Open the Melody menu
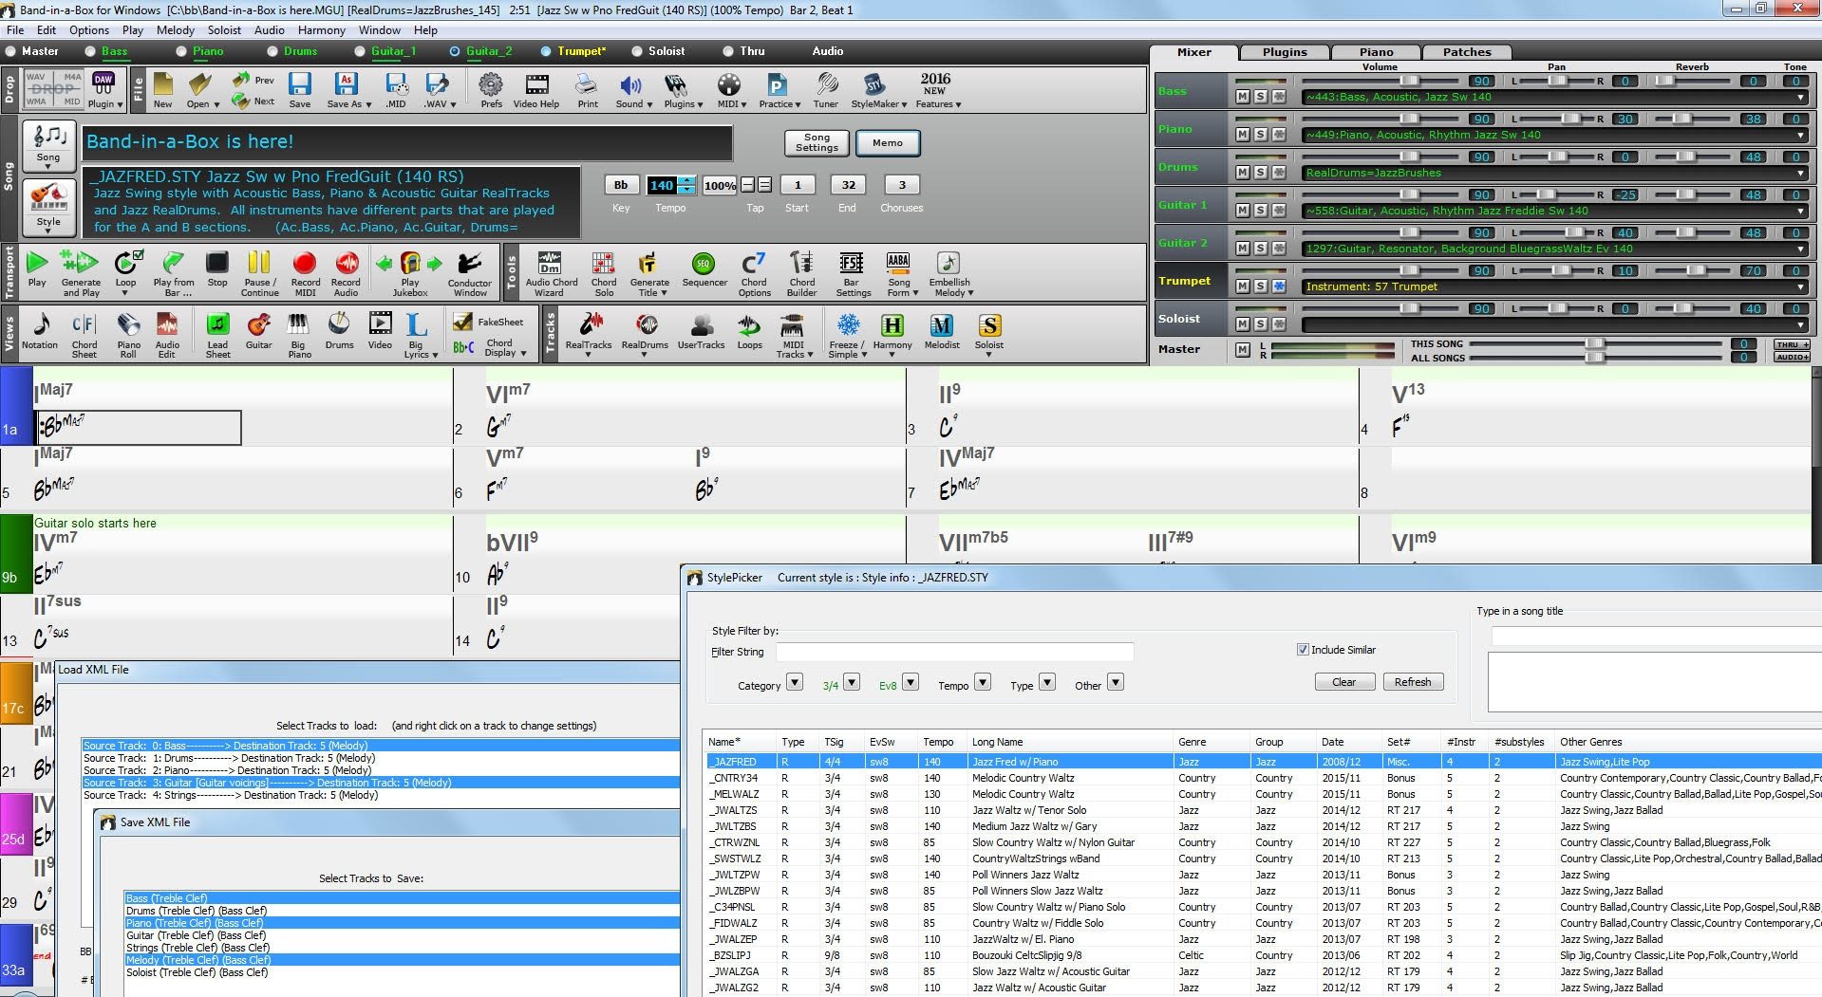The height and width of the screenshot is (997, 1822). coord(176,30)
